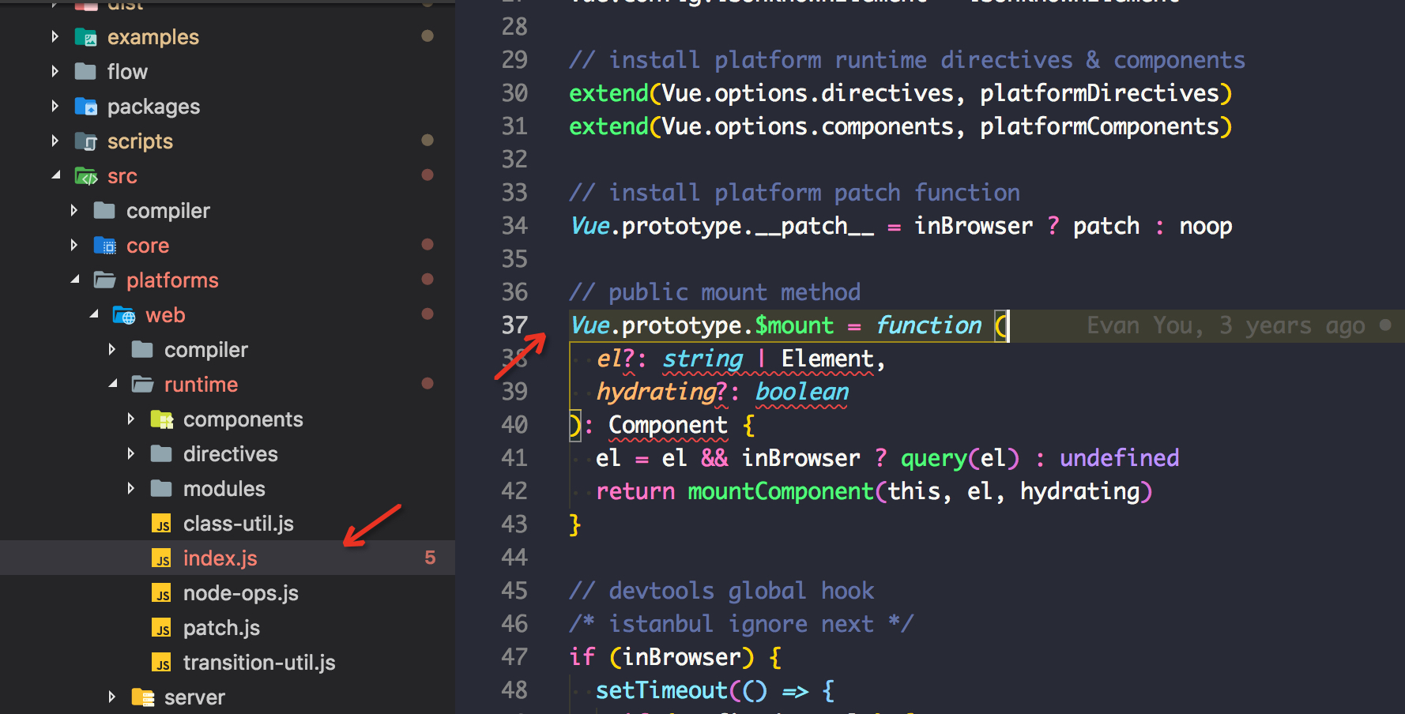Click the comment devtools global hook
Viewport: 1405px width, 714px height.
[721, 591]
